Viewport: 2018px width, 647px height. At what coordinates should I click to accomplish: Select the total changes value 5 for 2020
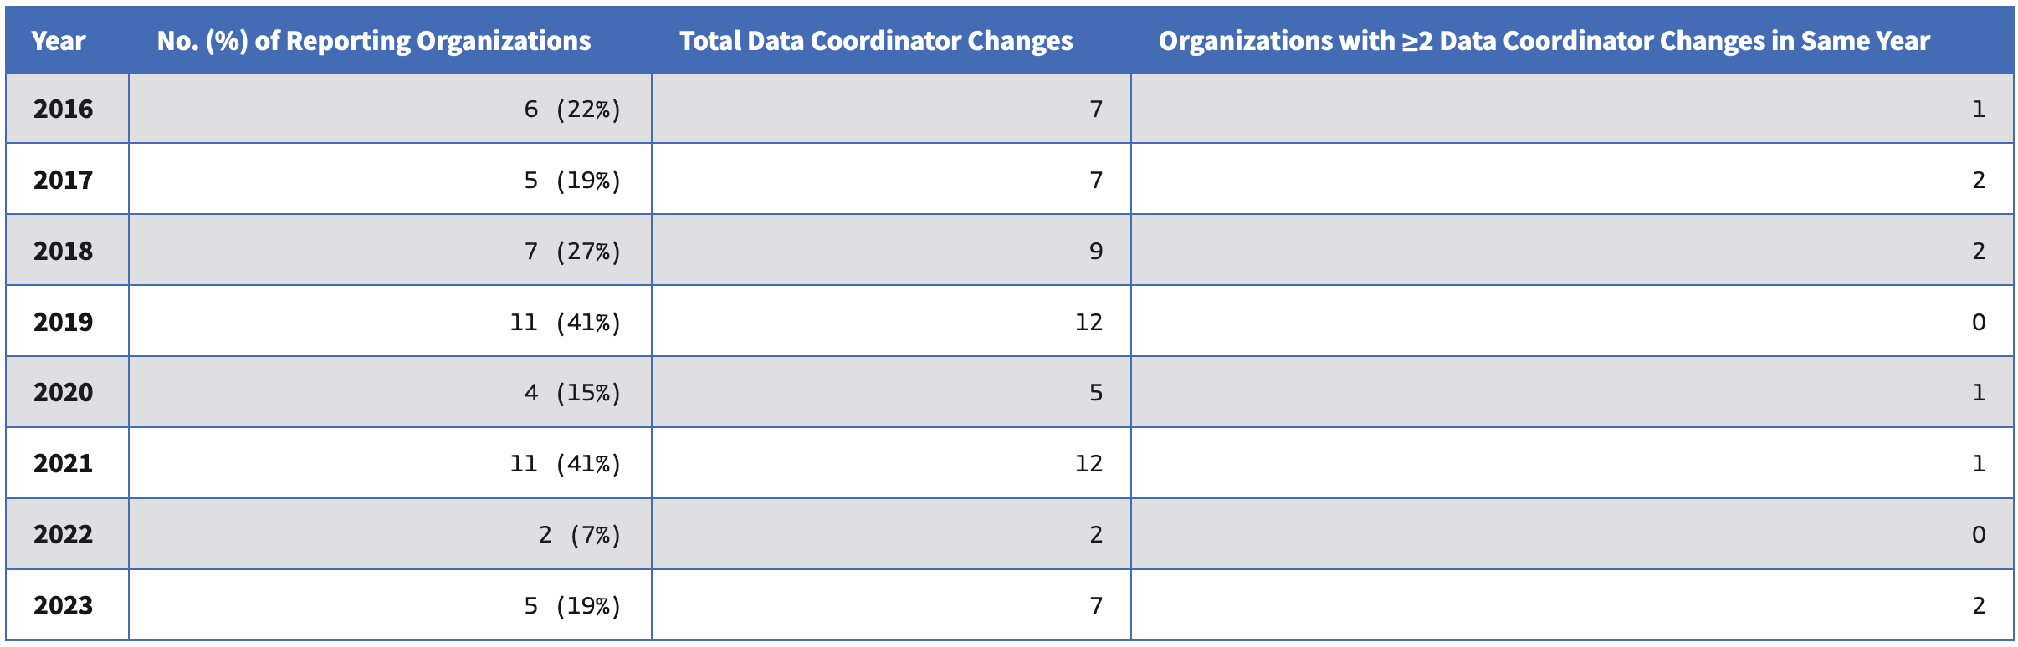click(1095, 392)
